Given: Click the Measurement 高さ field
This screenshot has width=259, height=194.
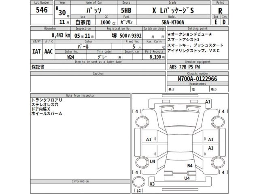Looking at the screenshot, I should [219, 89].
